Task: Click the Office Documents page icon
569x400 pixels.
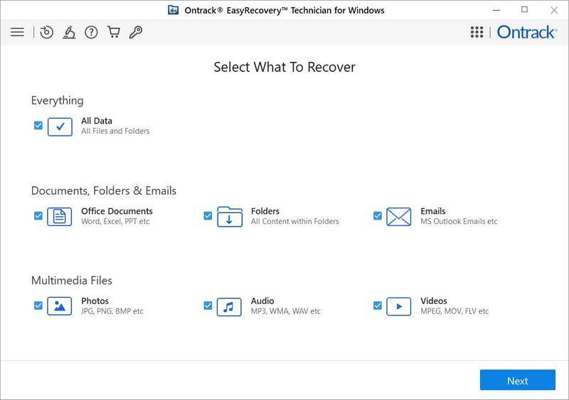Action: pyautogui.click(x=60, y=217)
